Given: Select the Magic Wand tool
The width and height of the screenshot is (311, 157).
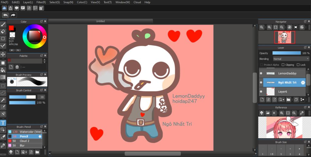Looking at the screenshot, I should click(3, 100).
